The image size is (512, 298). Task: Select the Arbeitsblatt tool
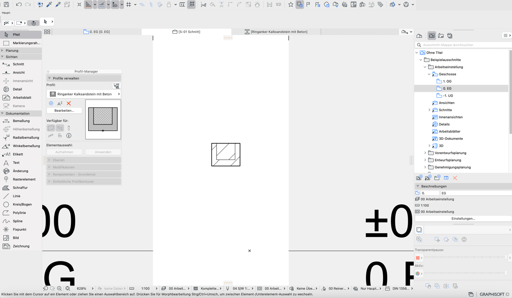pos(21,97)
